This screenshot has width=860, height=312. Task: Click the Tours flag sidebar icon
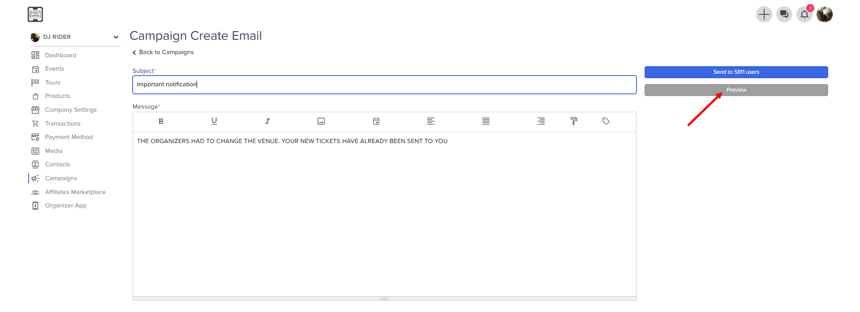click(35, 83)
